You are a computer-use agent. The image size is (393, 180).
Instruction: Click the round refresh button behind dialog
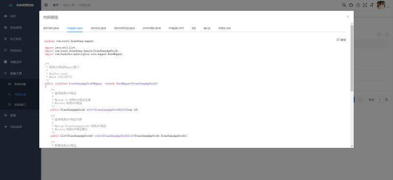pyautogui.click(x=387, y=34)
